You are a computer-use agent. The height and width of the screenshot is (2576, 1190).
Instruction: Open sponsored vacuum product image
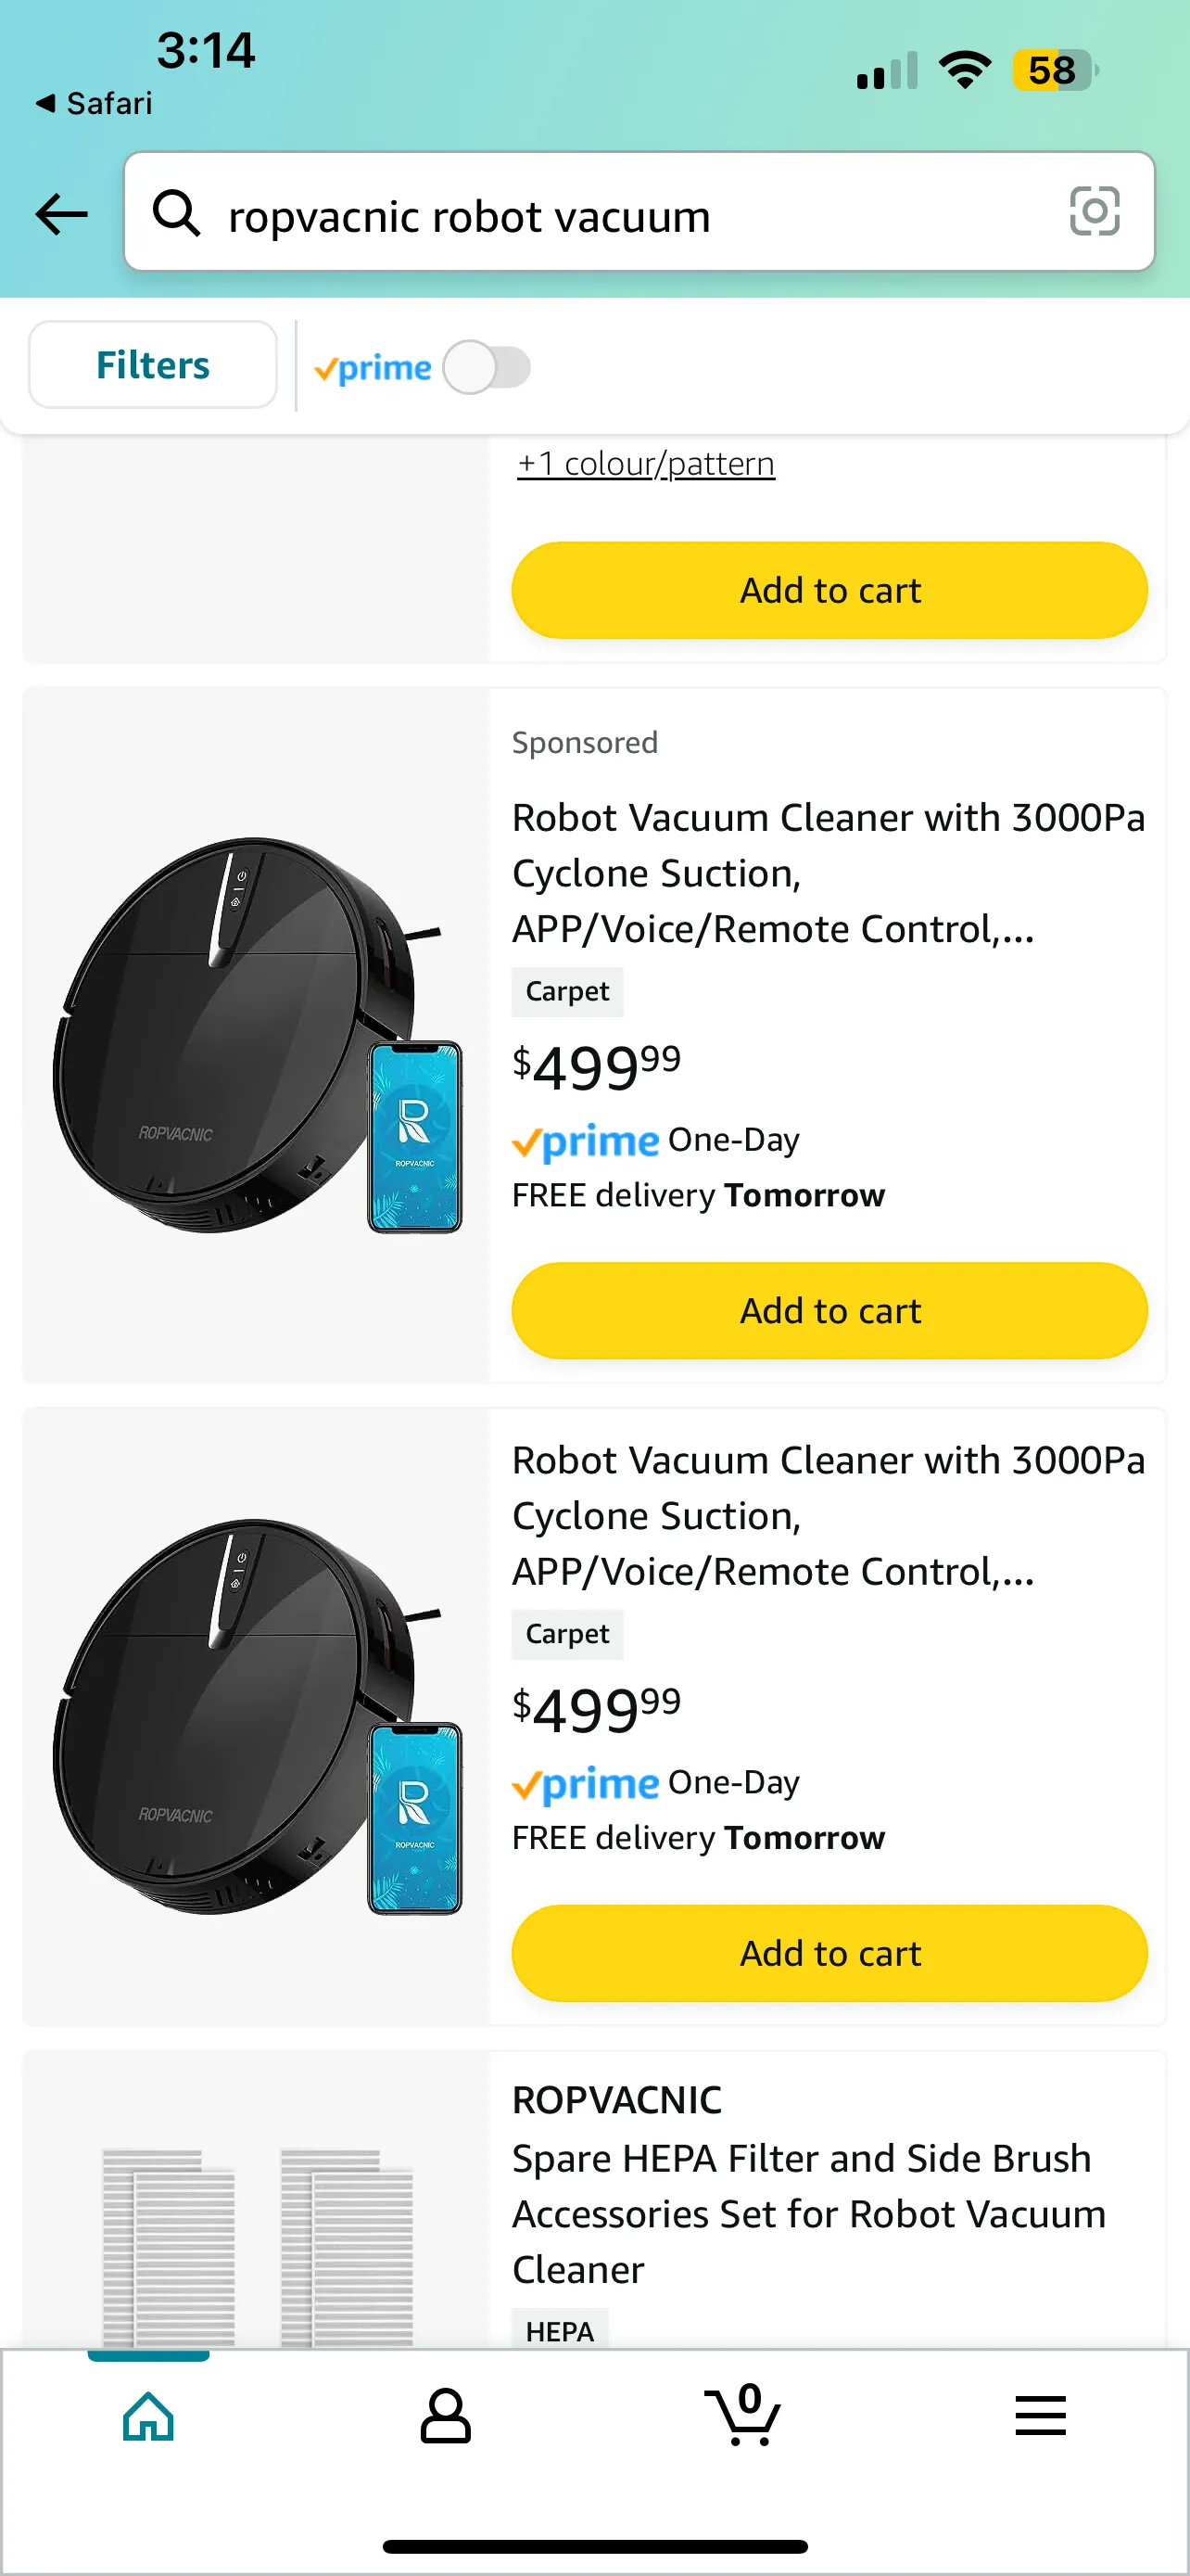257,1035
